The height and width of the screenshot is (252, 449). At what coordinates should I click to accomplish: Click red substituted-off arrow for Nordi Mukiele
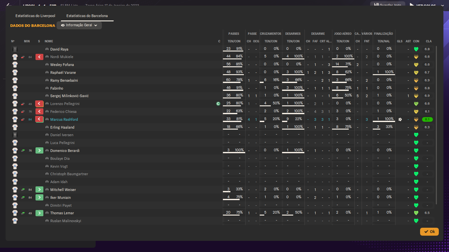tap(39, 57)
